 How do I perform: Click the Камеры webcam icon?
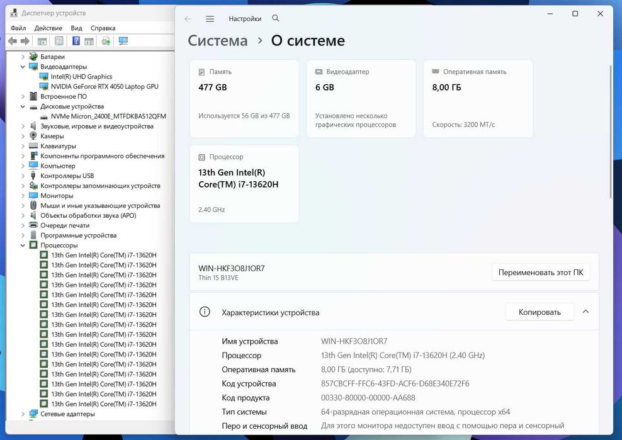tap(34, 136)
